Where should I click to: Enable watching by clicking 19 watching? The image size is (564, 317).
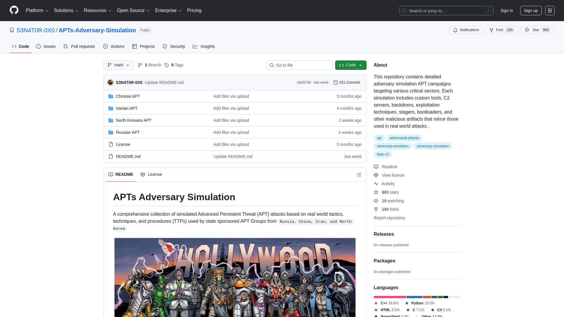(392, 201)
